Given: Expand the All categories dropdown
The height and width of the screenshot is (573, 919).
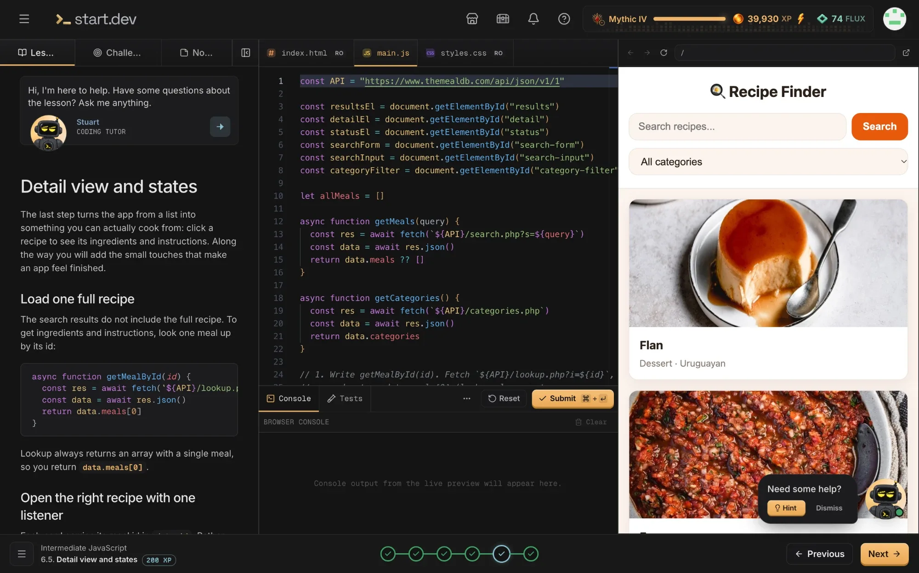Looking at the screenshot, I should point(768,162).
